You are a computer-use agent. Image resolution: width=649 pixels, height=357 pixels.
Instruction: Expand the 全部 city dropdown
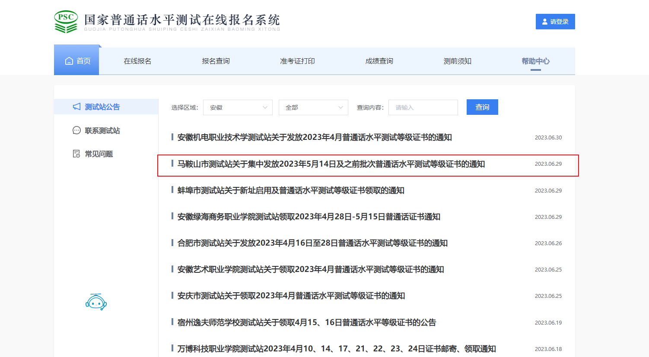[x=313, y=107]
